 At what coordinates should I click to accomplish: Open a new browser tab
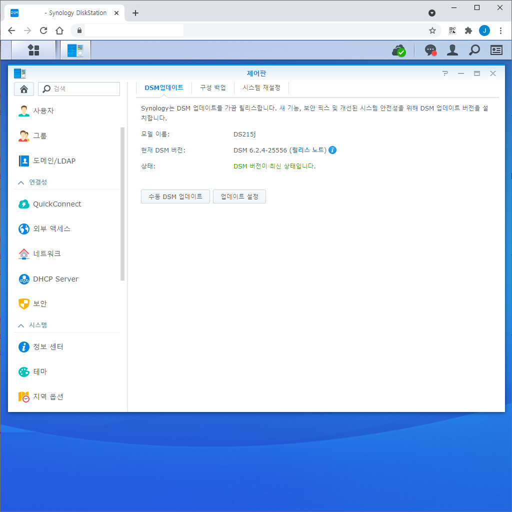tap(135, 13)
